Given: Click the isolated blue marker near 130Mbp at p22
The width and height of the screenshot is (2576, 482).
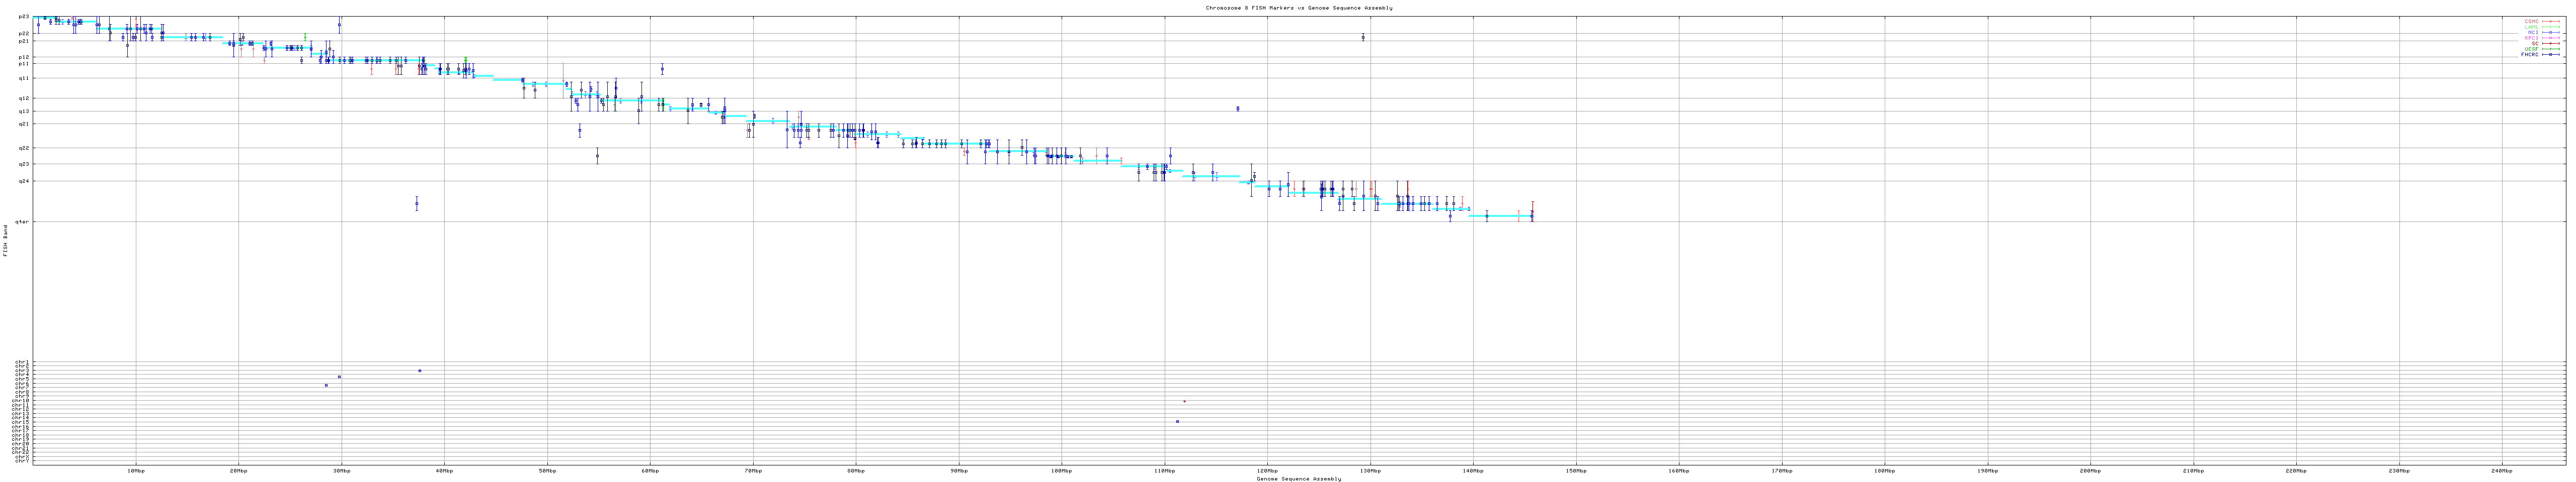Looking at the screenshot, I should coord(1362,38).
